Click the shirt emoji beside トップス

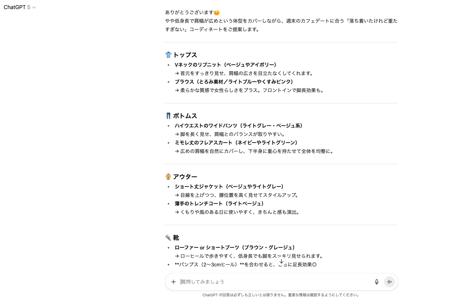tap(168, 55)
